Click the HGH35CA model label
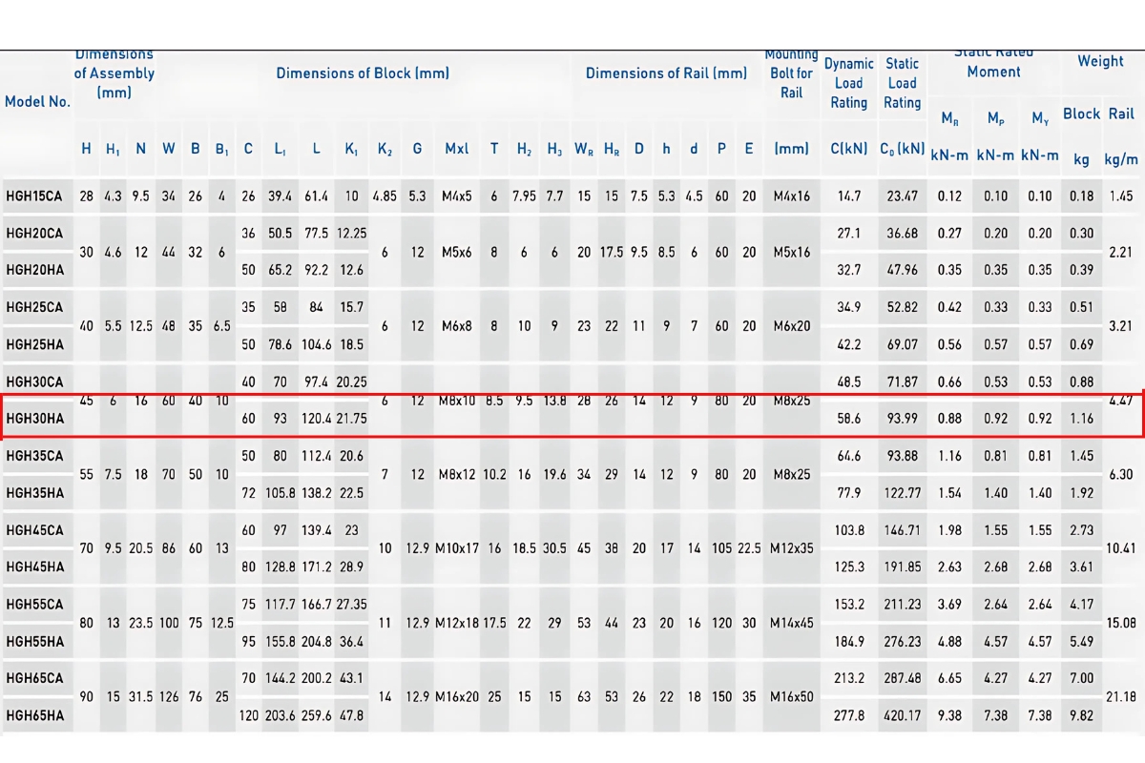This screenshot has height=763, width=1145. coord(34,456)
